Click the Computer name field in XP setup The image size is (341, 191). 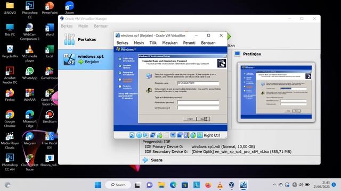(198, 83)
